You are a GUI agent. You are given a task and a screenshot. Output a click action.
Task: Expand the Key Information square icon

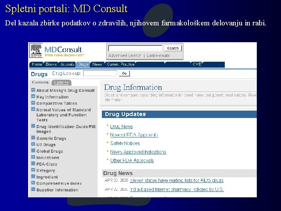click(33, 96)
